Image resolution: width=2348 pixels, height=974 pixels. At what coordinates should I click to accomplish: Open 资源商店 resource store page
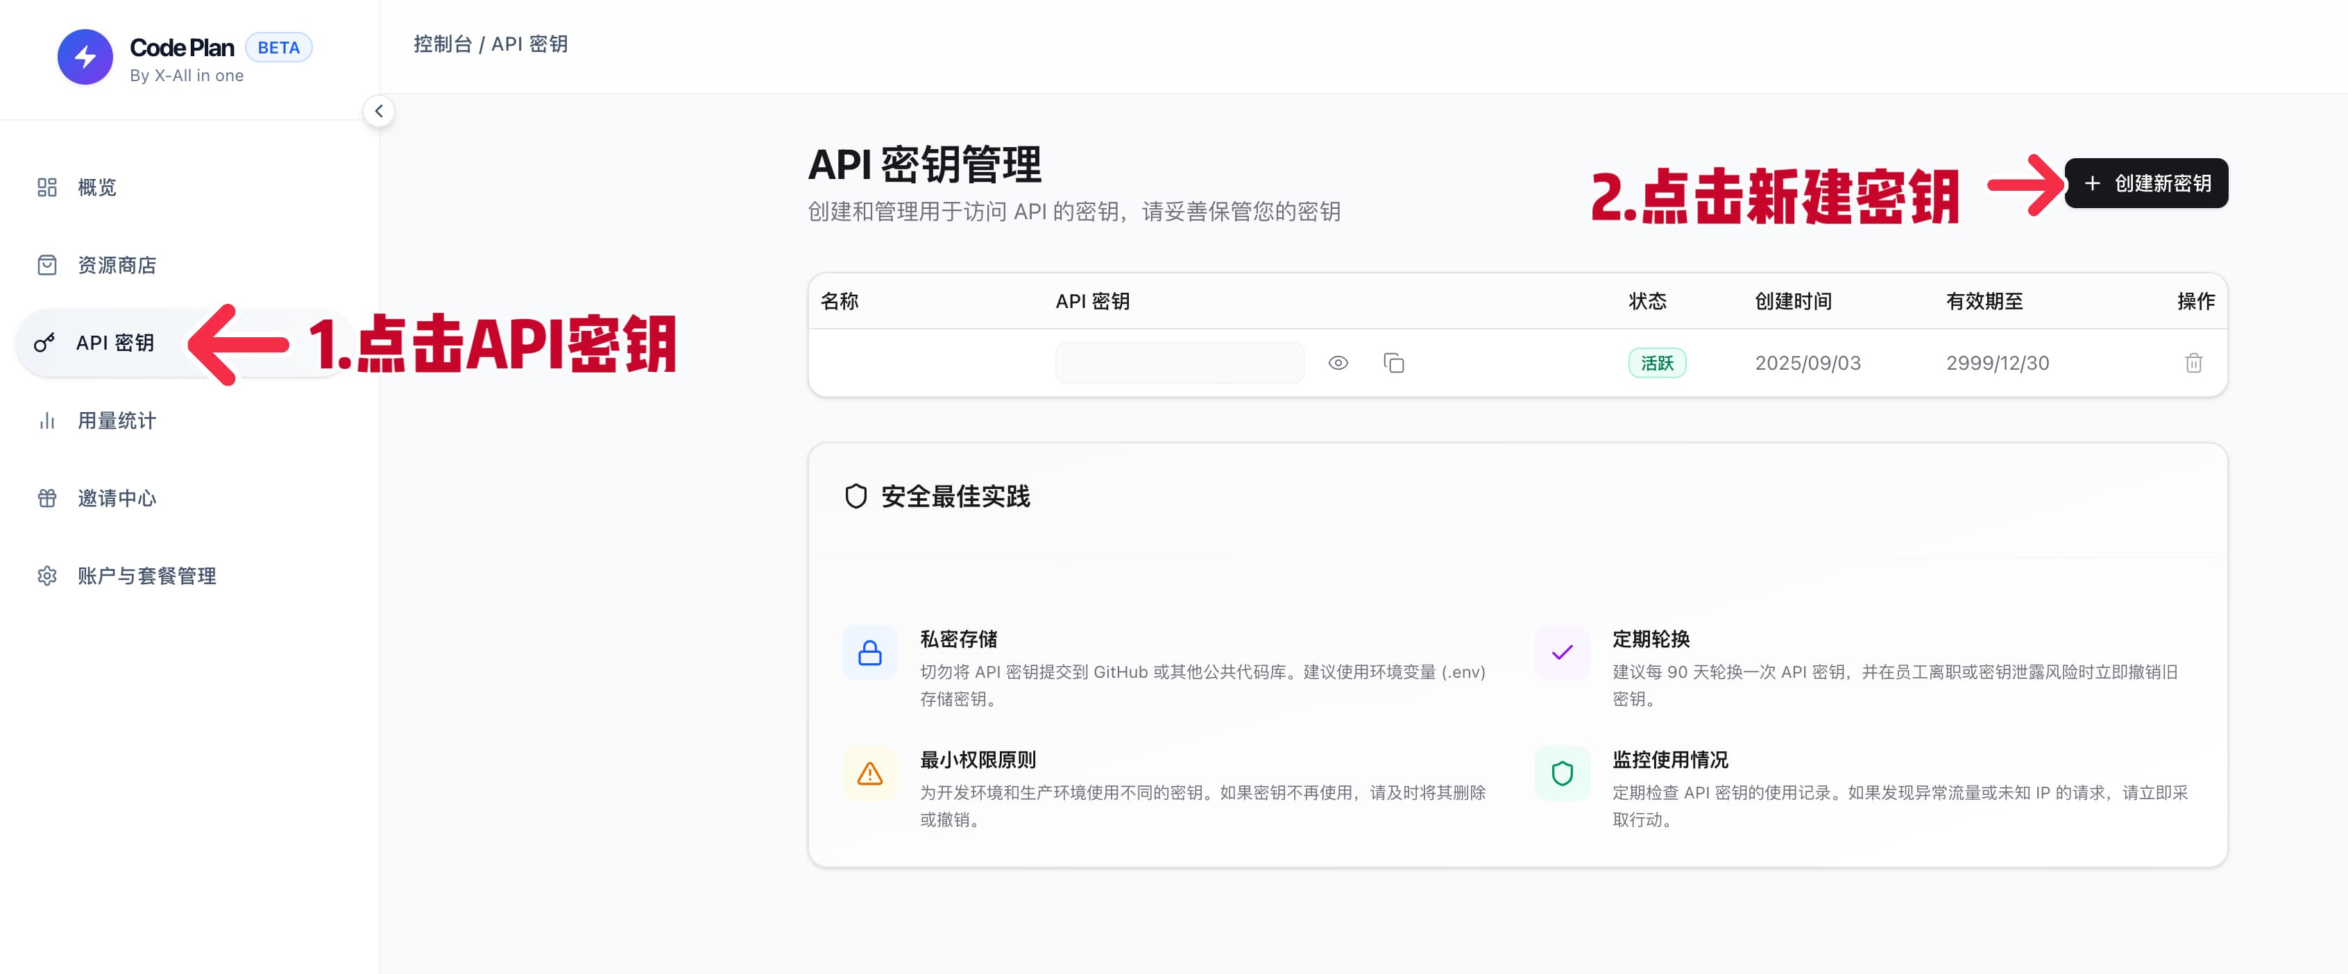pyautogui.click(x=117, y=265)
